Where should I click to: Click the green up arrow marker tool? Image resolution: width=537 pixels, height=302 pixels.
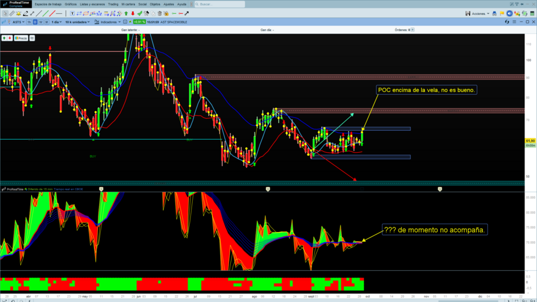tap(126, 13)
